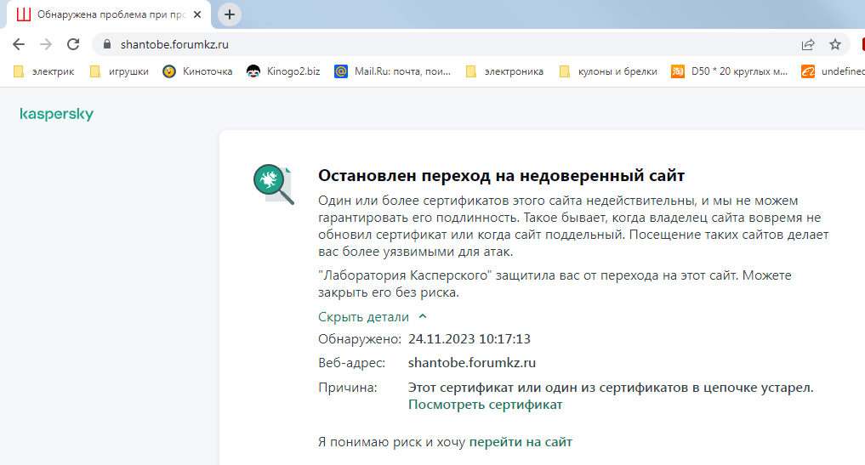Click the heading Остановлен переход на недоверенный сайт

coord(502,175)
